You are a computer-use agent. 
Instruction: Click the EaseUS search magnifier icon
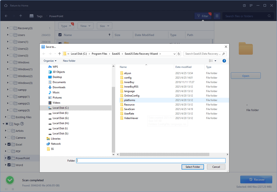pyautogui.click(x=269, y=16)
